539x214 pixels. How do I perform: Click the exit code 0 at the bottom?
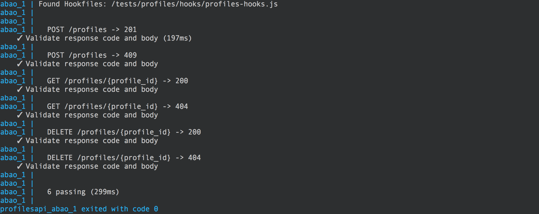point(156,209)
